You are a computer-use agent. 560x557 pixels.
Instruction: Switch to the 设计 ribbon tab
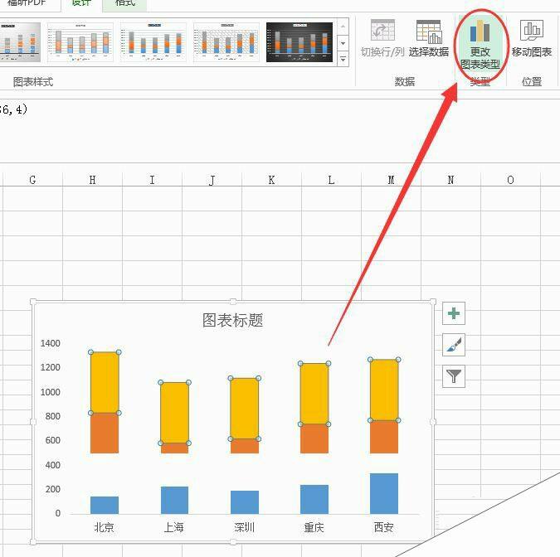pyautogui.click(x=81, y=2)
